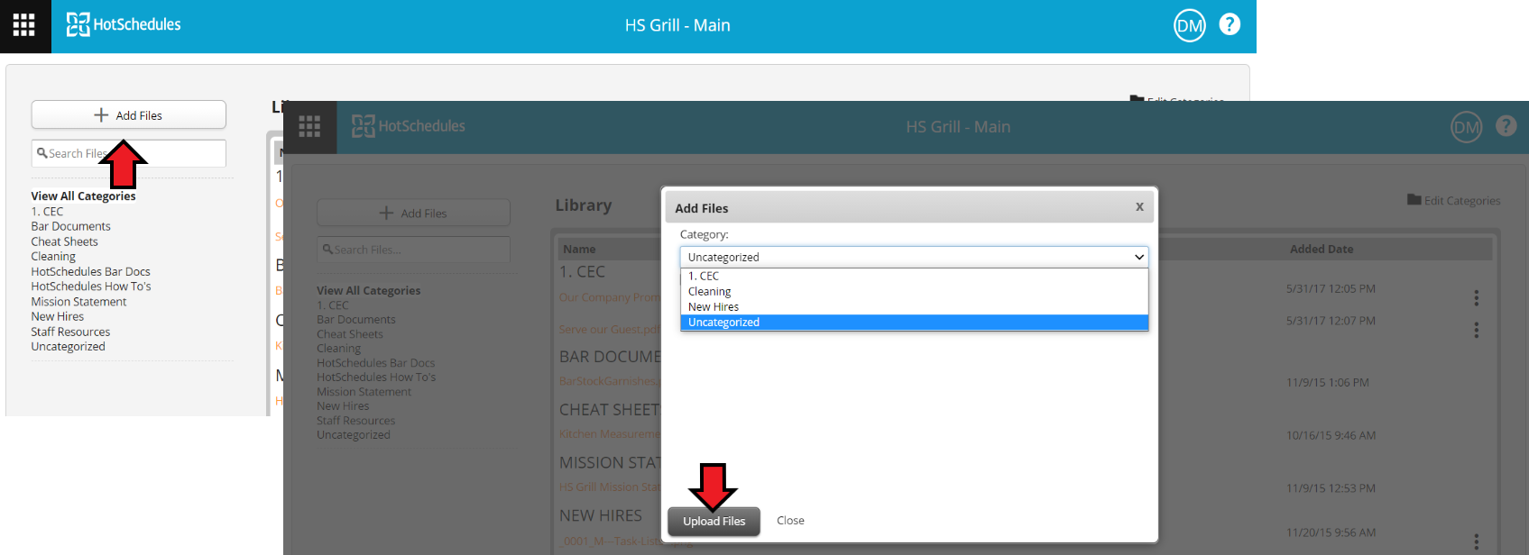
Task: Click 11/9/15 1:06 PM date cell
Action: coord(1327,382)
